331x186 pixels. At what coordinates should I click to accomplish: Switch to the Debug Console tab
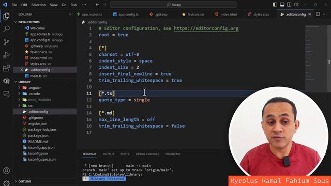click(x=147, y=154)
